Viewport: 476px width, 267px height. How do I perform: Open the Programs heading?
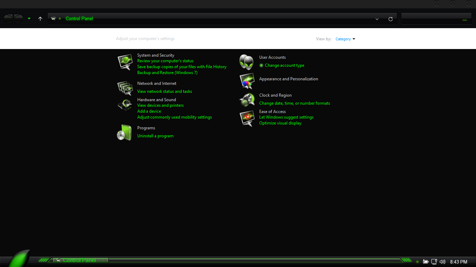tap(146, 128)
